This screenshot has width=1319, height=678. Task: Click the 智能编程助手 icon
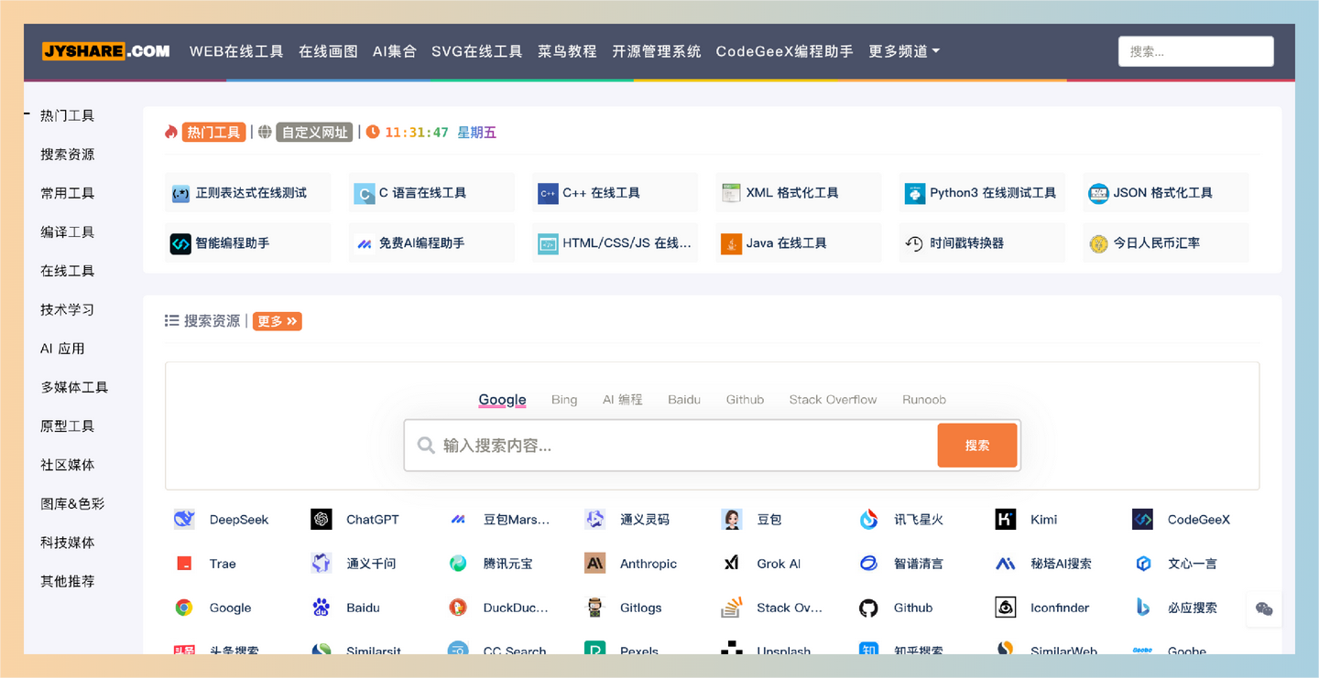(x=180, y=244)
